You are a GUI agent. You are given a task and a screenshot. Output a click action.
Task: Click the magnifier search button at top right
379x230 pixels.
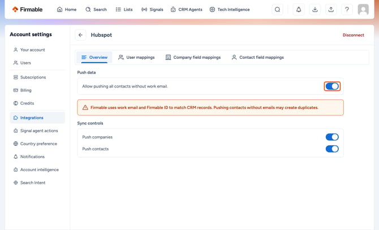click(x=278, y=10)
